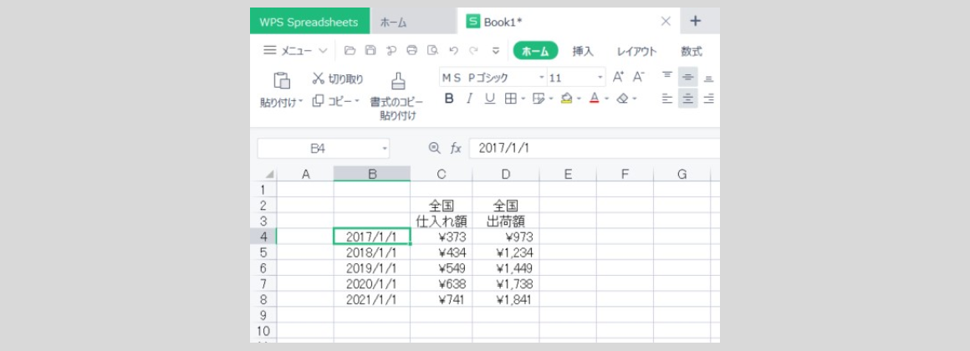Select row 6 header
Screen dimensions: 970x351
(x=263, y=268)
